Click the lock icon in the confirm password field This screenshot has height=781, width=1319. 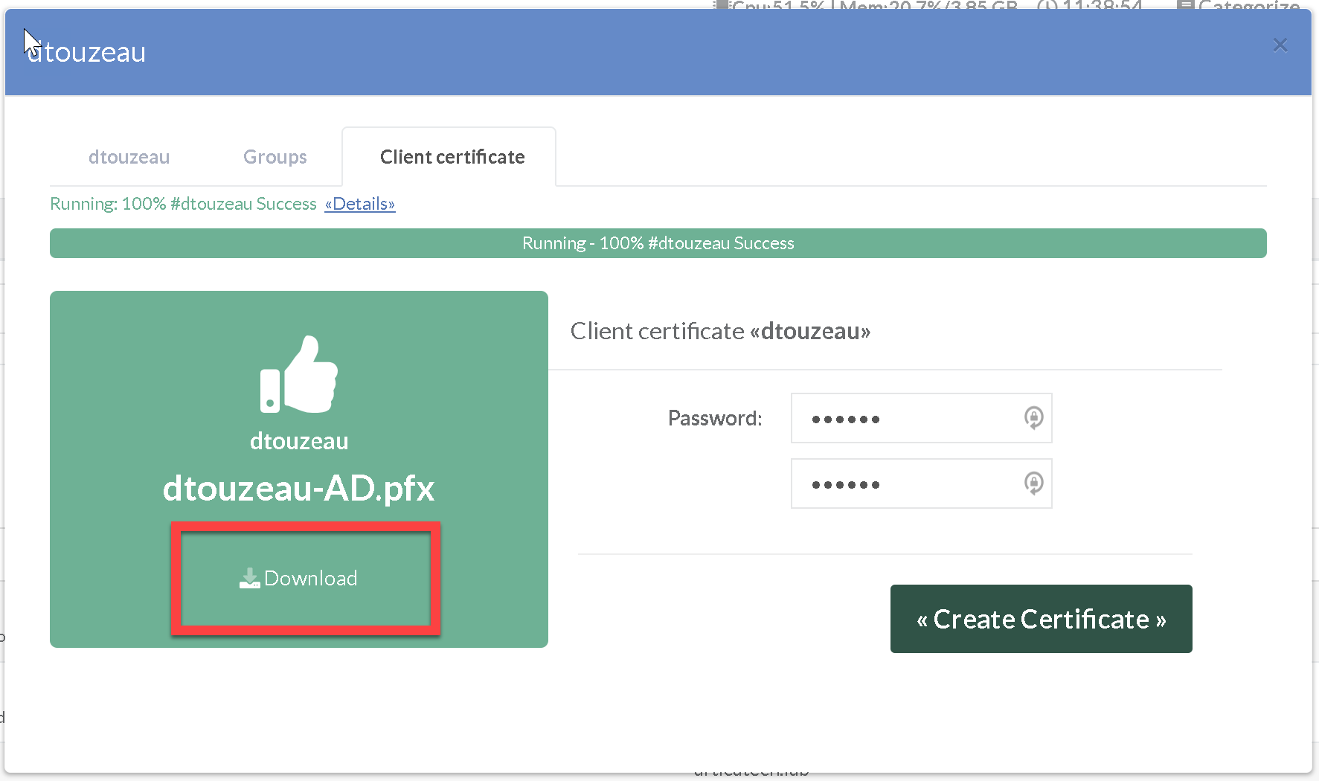1033,483
